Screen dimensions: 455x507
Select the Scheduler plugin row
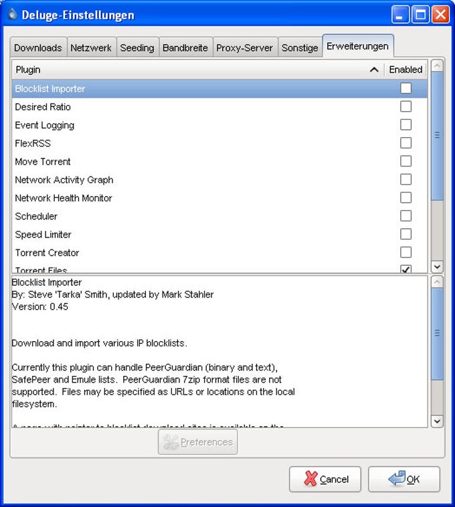click(219, 216)
